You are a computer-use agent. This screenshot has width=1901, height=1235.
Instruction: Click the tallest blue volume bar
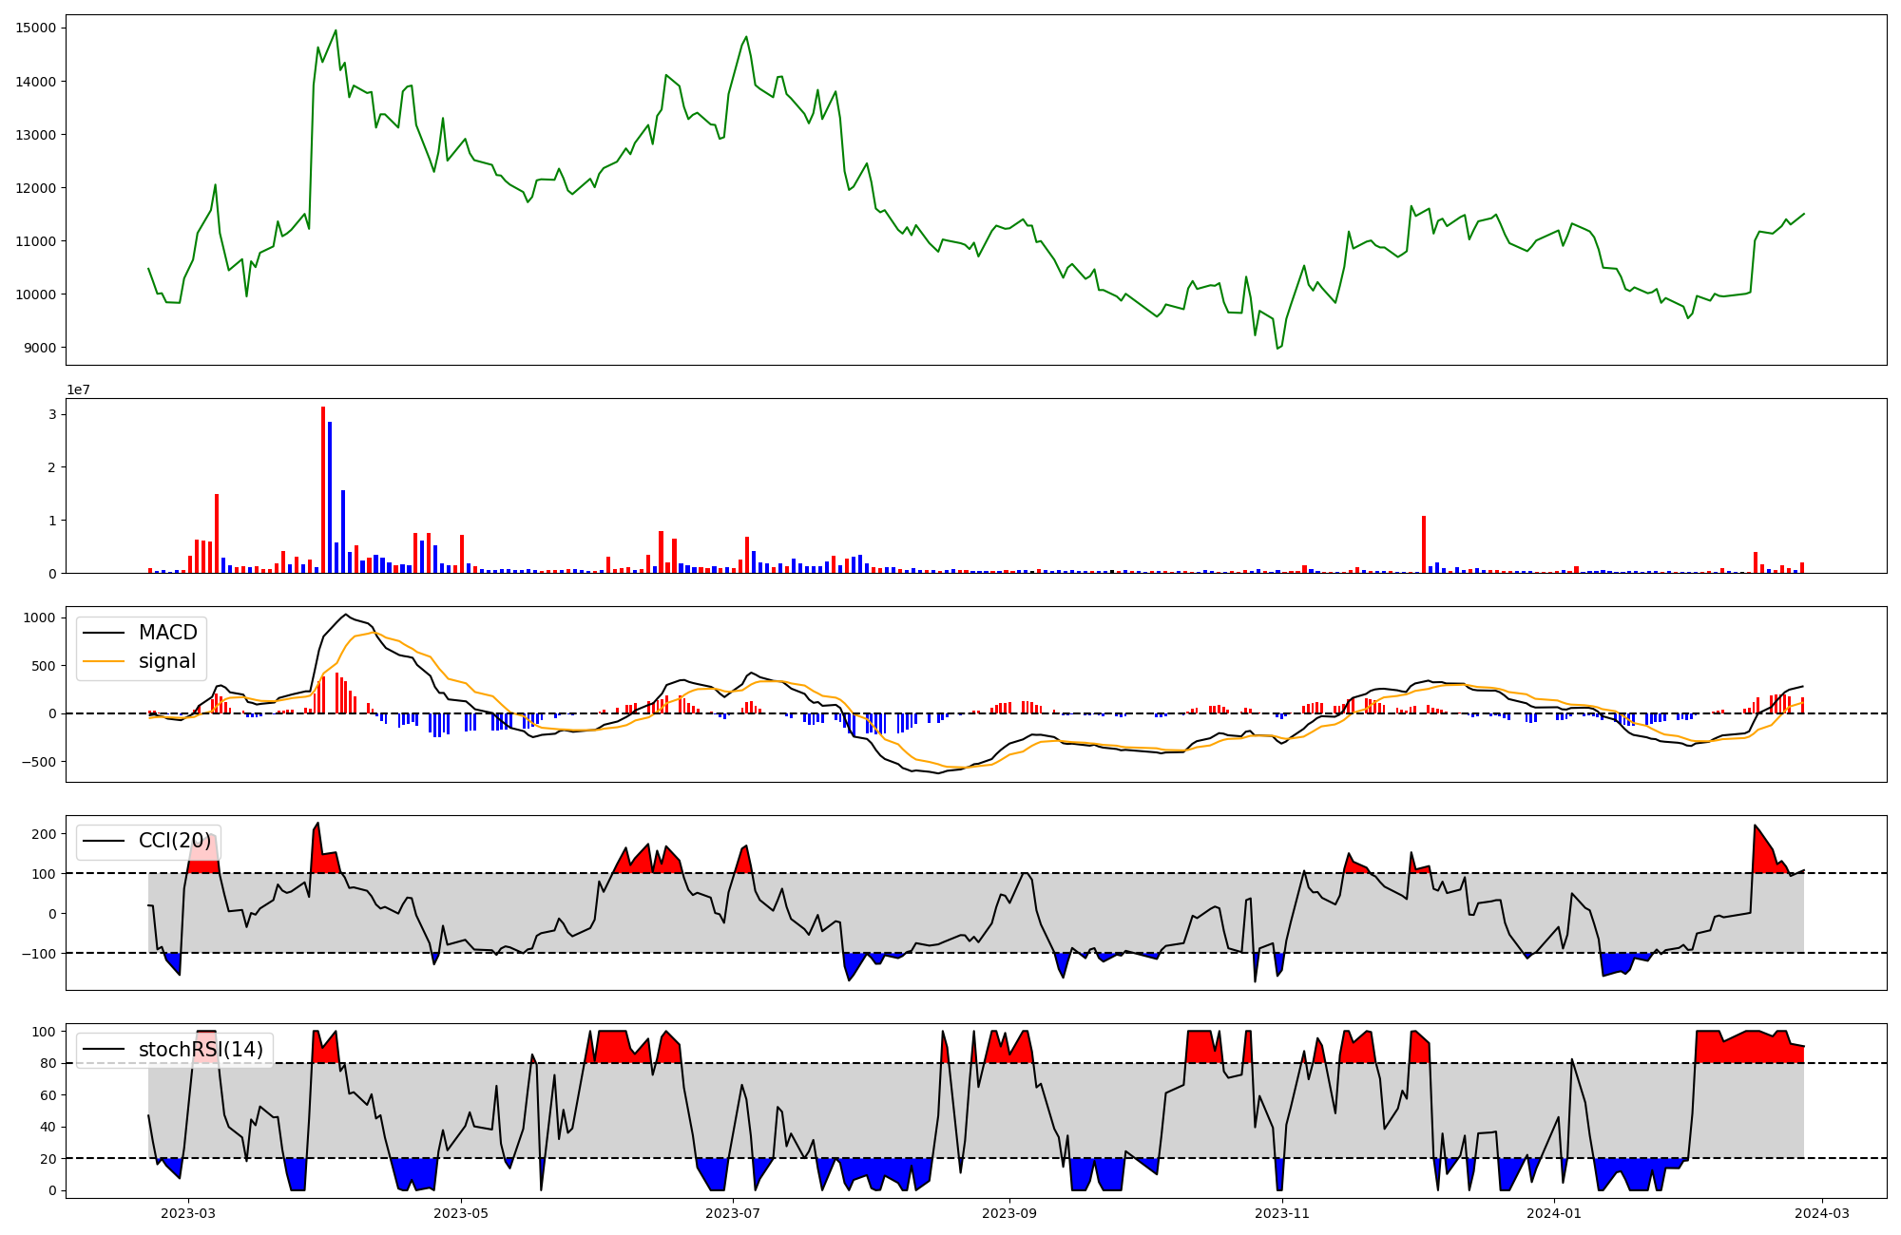(330, 497)
